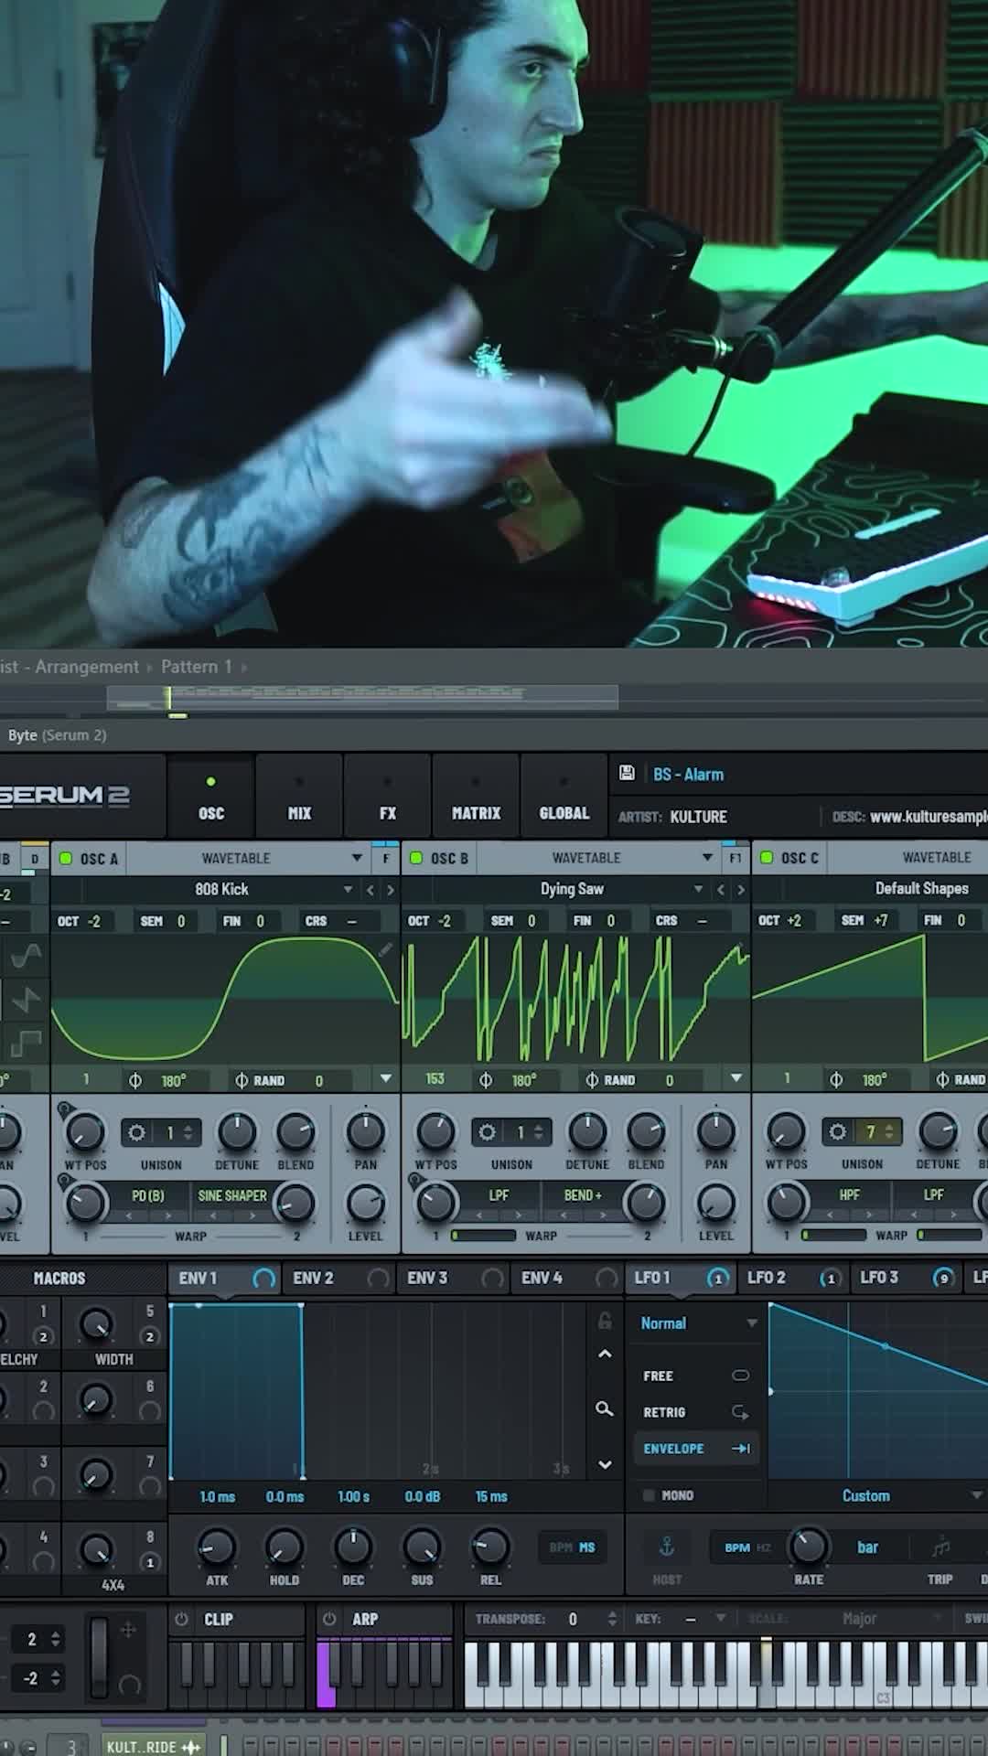Click OSC A next wavetable arrow
988x1756 pixels.
tap(391, 889)
